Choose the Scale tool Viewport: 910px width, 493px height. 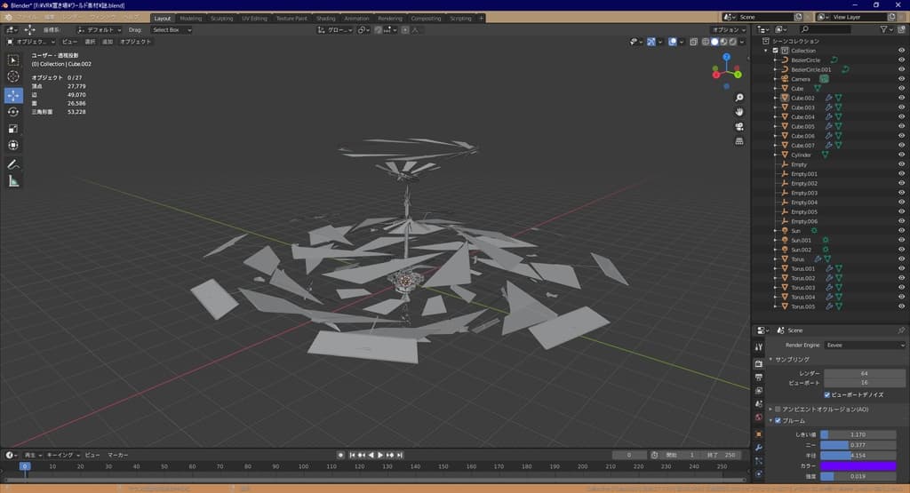(x=13, y=129)
